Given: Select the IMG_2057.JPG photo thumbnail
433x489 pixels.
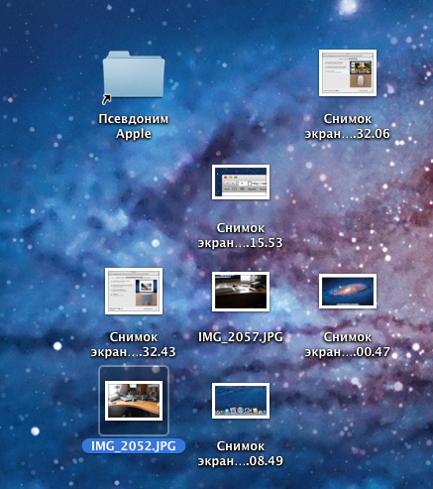Looking at the screenshot, I should pyautogui.click(x=241, y=292).
